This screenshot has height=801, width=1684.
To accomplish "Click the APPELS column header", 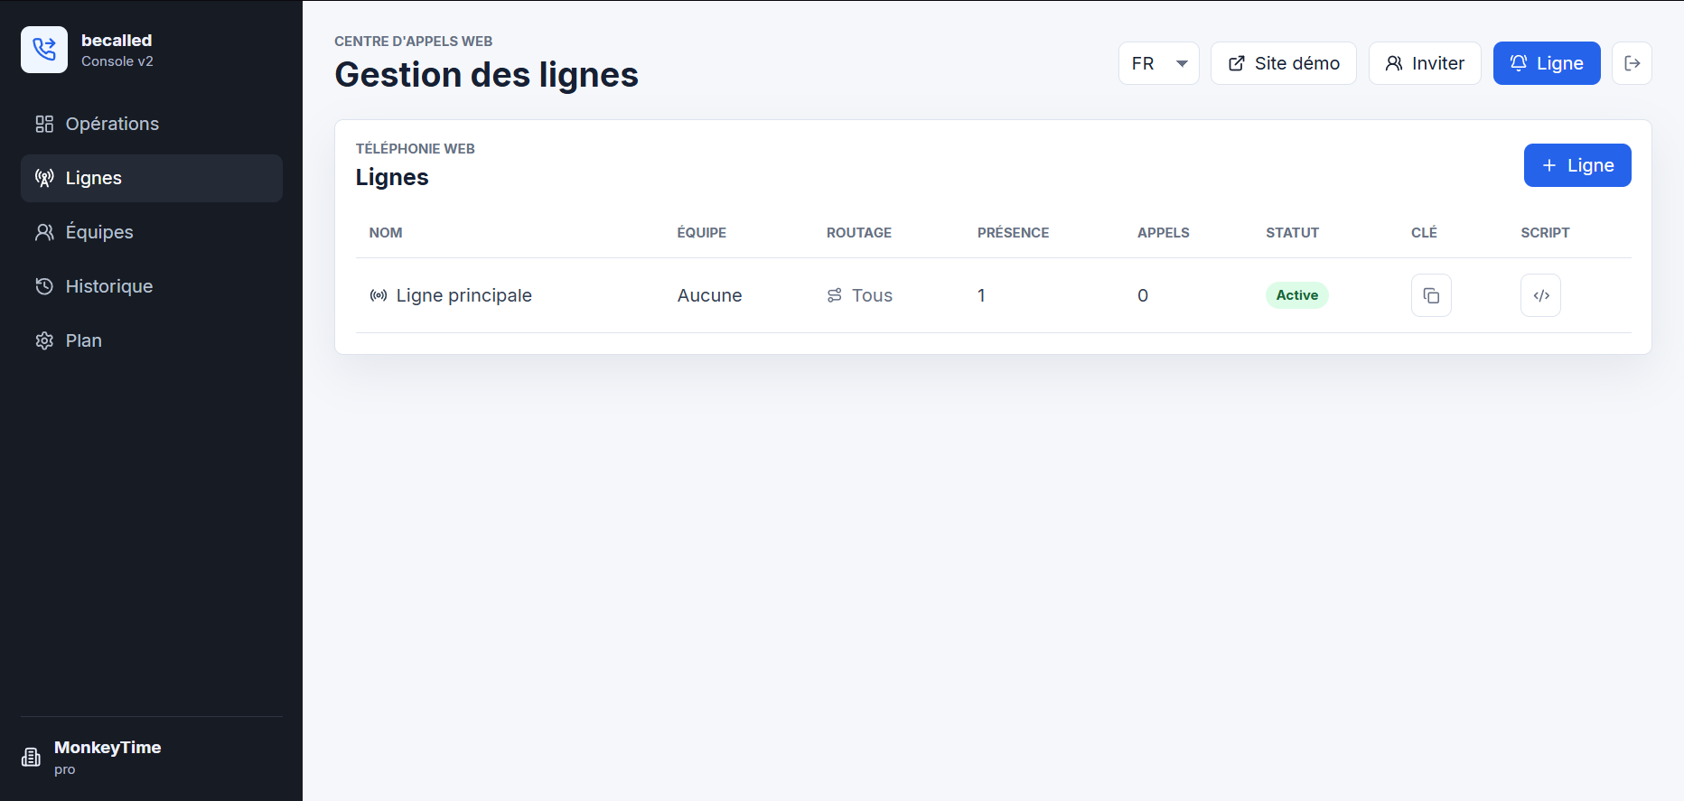I will coord(1163,233).
